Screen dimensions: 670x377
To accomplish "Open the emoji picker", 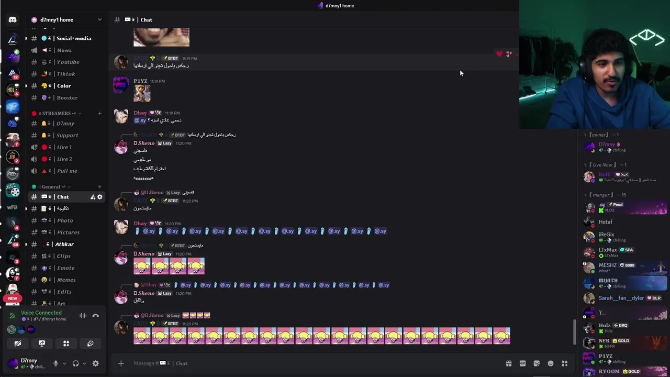I will click(551, 363).
